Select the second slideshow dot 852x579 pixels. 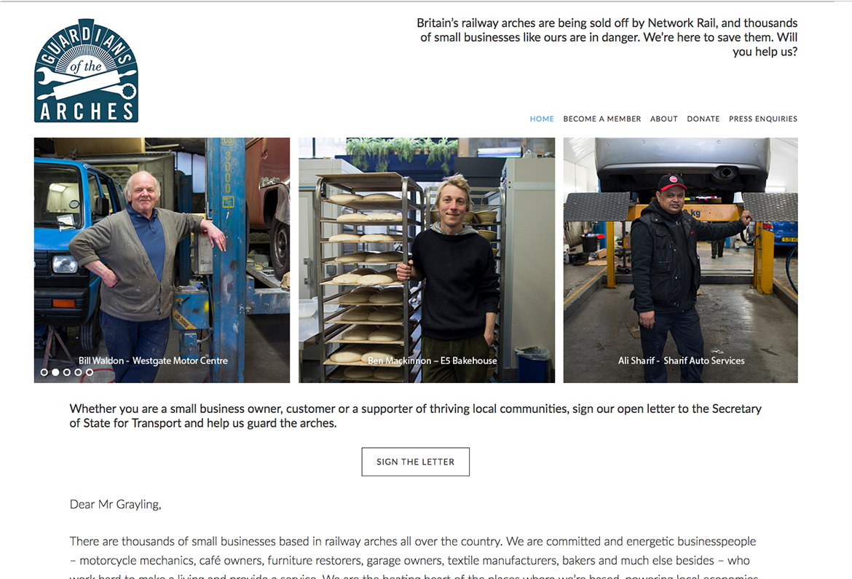[x=55, y=372]
